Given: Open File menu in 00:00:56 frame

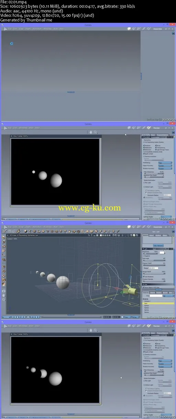Looking at the screenshot, I should click(x=10, y=29).
